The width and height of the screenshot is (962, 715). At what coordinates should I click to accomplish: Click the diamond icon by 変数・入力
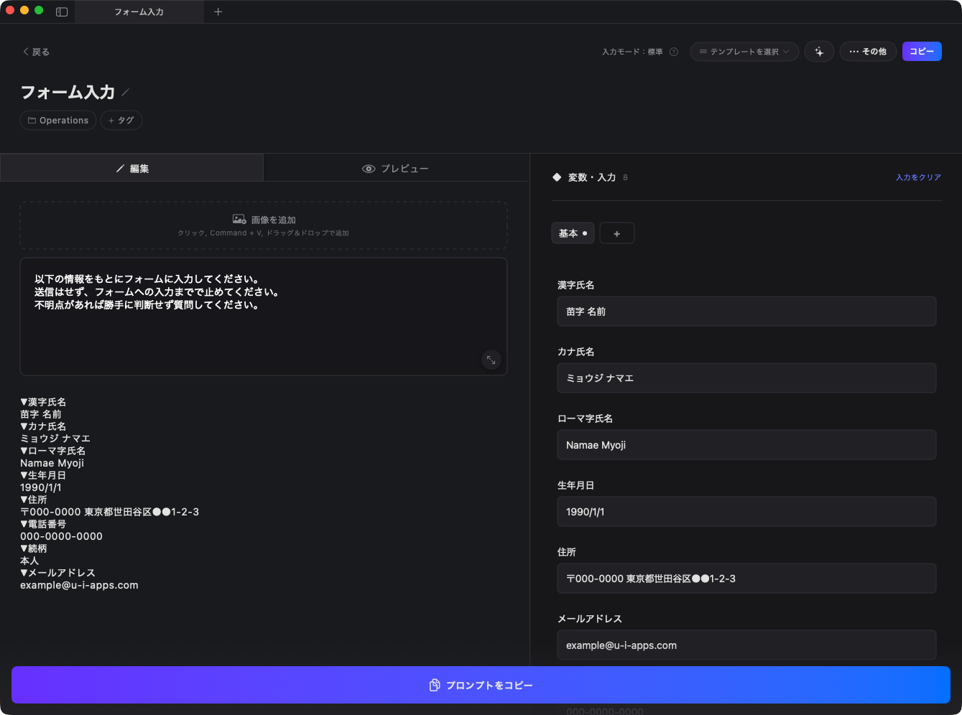(557, 177)
